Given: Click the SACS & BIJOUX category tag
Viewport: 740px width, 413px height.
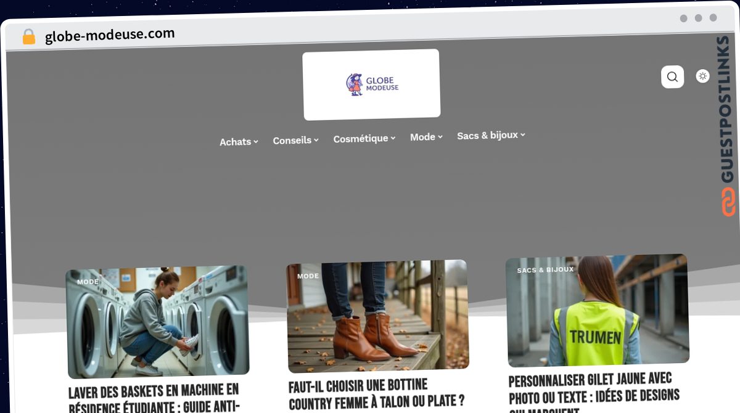Looking at the screenshot, I should coord(545,270).
